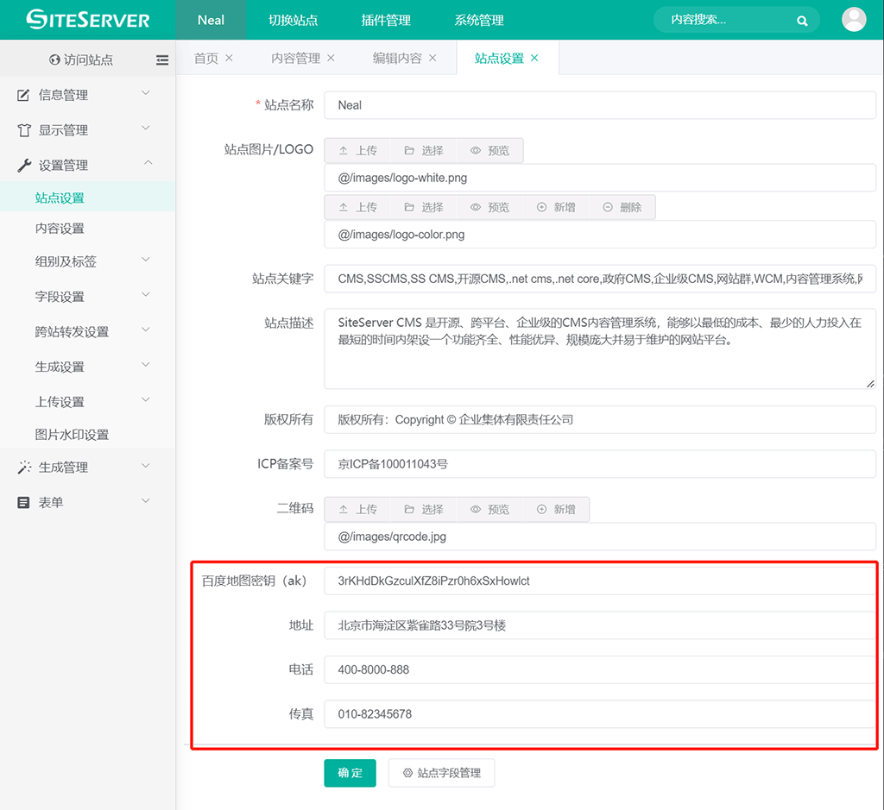This screenshot has height=810, width=884.
Task: Toggle the sidebar collapse hamburger icon
Action: click(x=162, y=60)
